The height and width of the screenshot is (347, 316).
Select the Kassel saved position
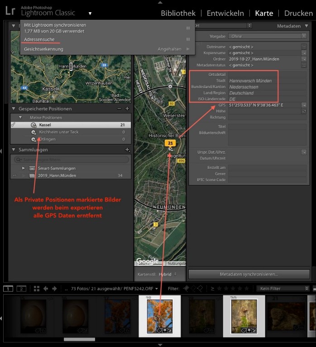71,125
